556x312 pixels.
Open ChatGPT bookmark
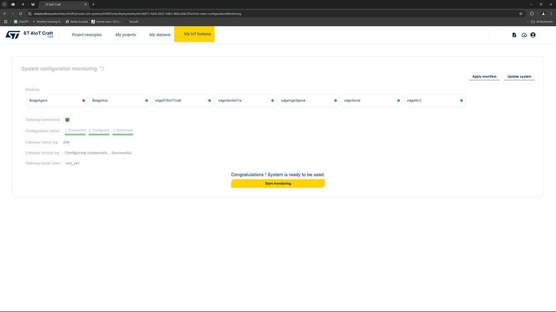[21, 22]
